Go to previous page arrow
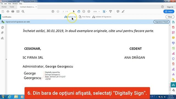The width and height of the screenshot is (176, 99). tap(53, 12)
